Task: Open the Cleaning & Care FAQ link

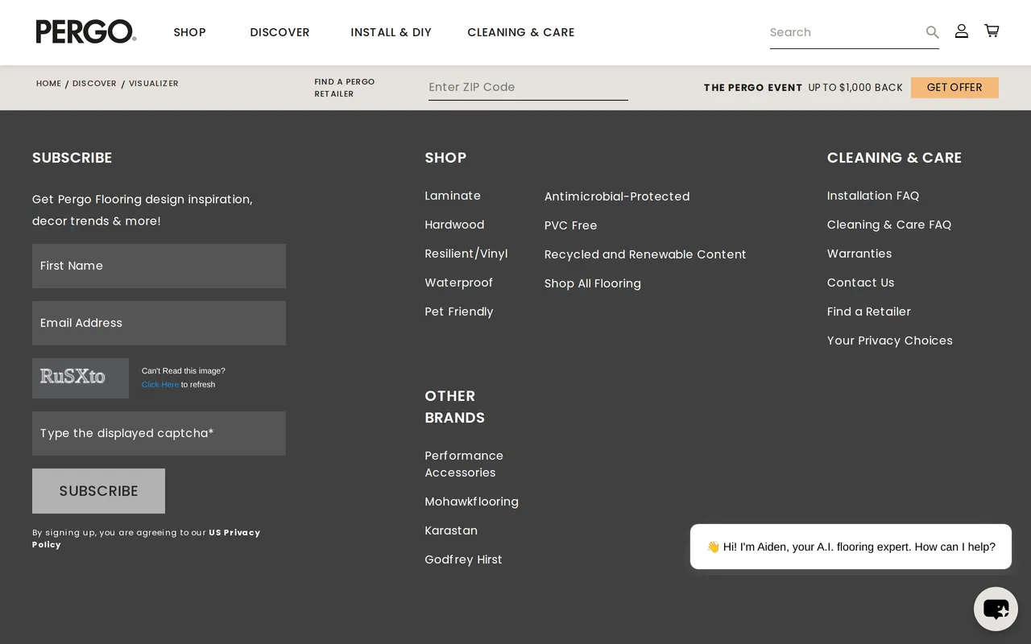Action: click(x=889, y=225)
